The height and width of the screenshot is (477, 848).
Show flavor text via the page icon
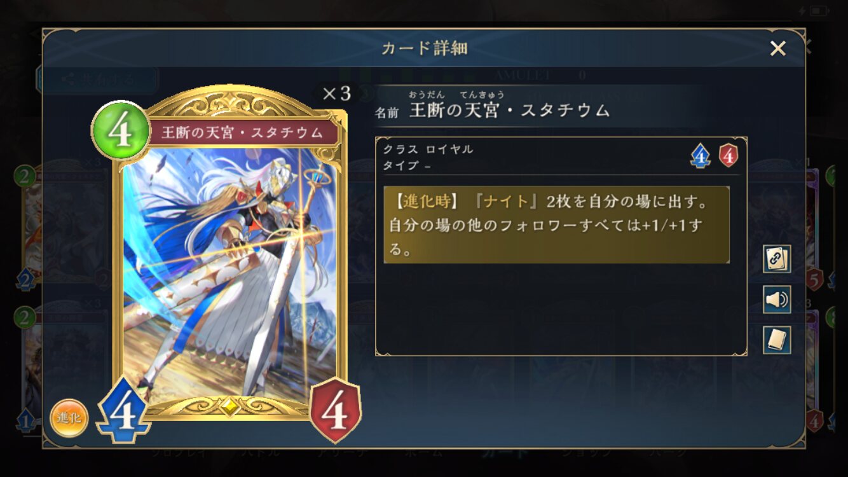[777, 340]
